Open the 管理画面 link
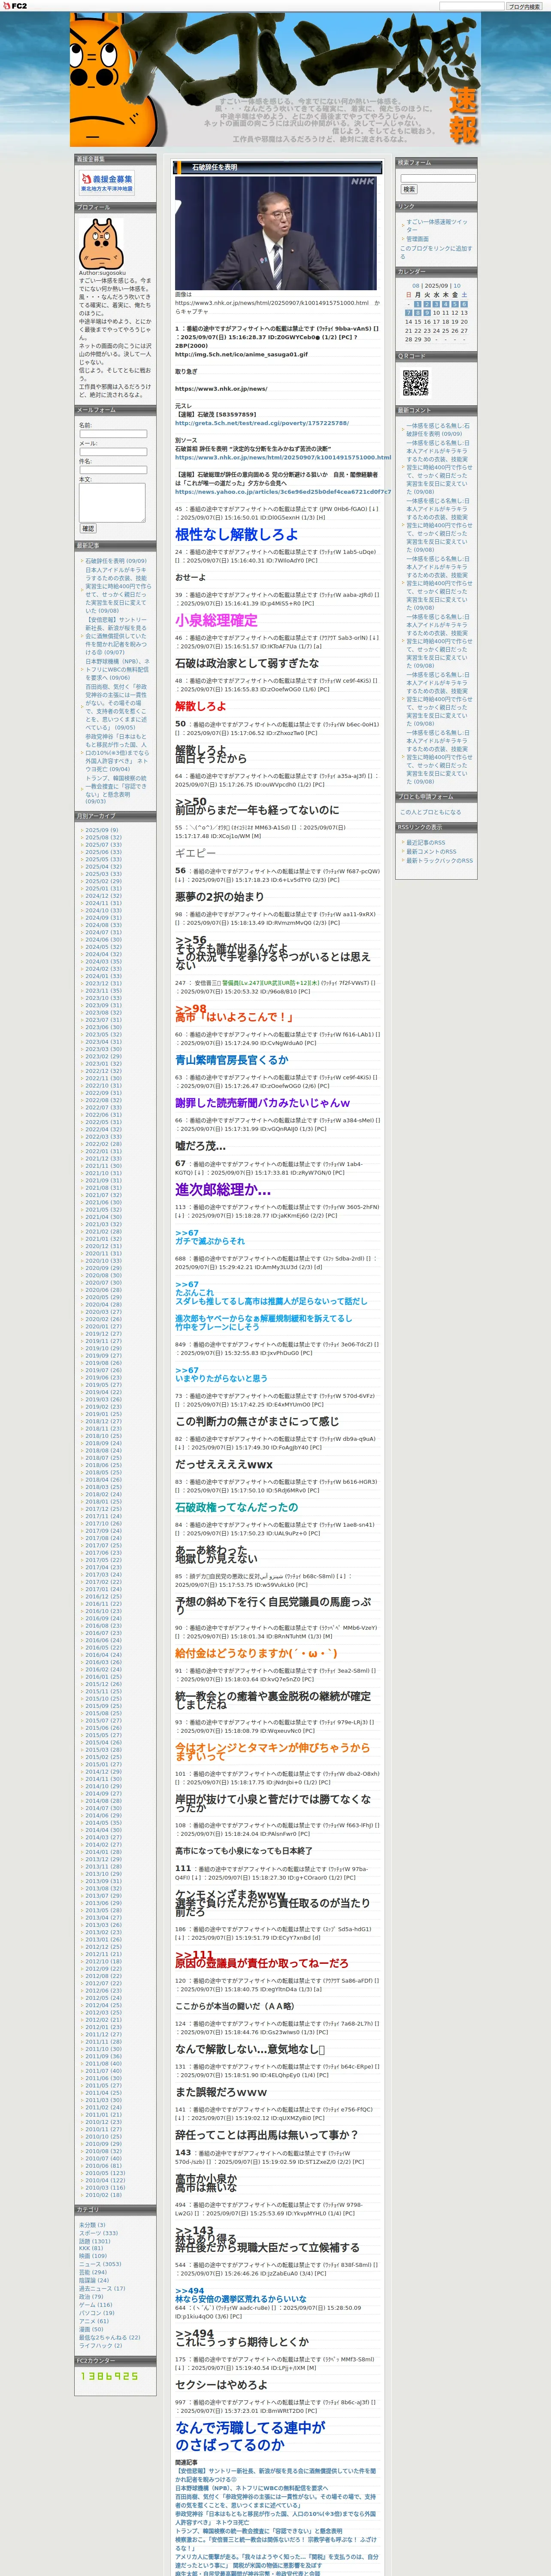551x2576 pixels. click(417, 239)
